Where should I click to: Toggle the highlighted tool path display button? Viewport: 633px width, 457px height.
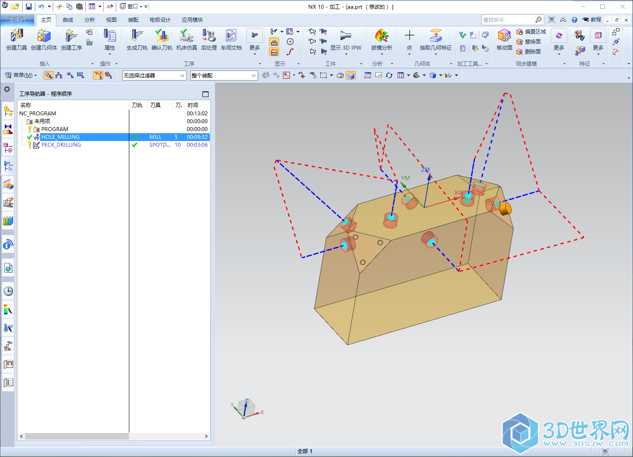point(98,75)
